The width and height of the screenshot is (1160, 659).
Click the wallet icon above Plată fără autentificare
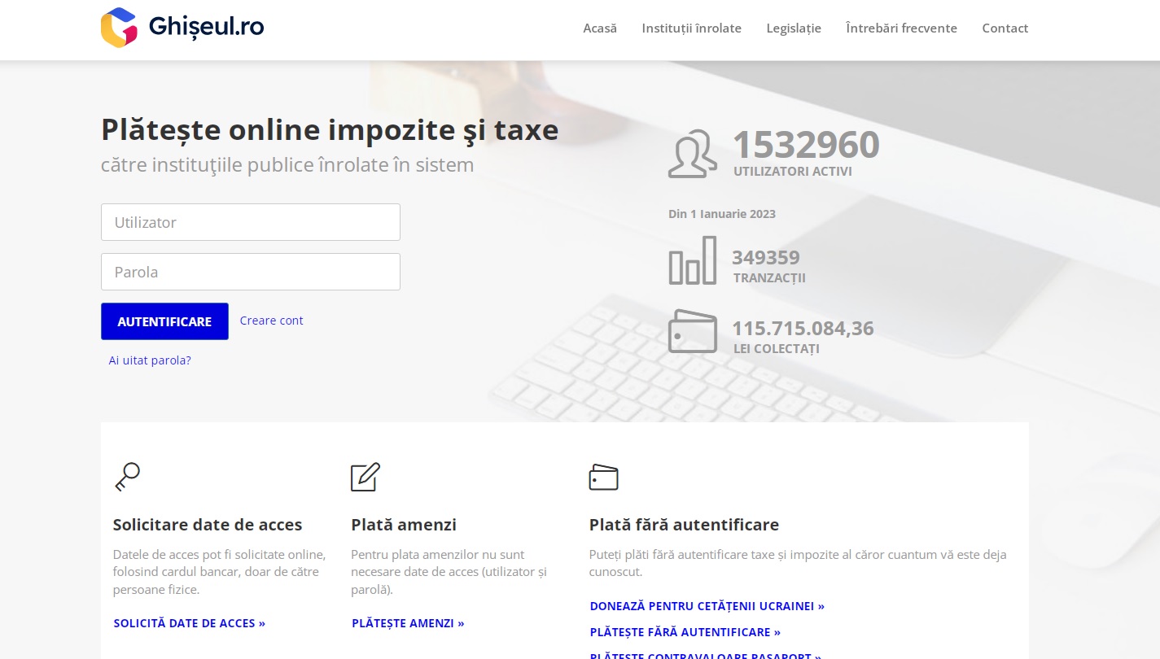point(603,478)
